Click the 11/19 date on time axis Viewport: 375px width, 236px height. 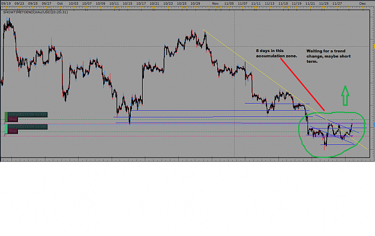pyautogui.click(x=297, y=4)
